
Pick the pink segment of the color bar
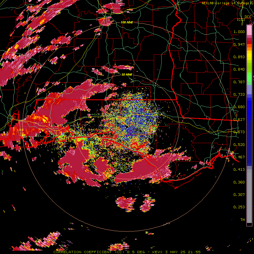point(249,30)
